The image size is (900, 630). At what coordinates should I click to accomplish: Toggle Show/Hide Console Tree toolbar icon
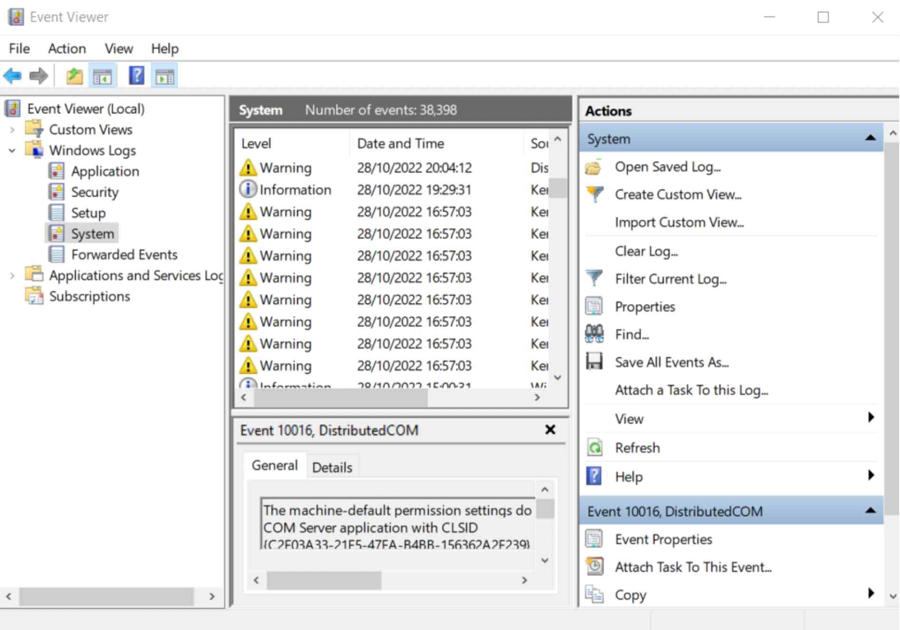click(x=102, y=76)
